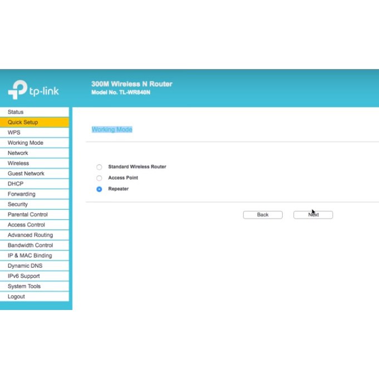379x379 pixels.
Task: Open the Working Mode sidebar item
Action: tap(25, 143)
